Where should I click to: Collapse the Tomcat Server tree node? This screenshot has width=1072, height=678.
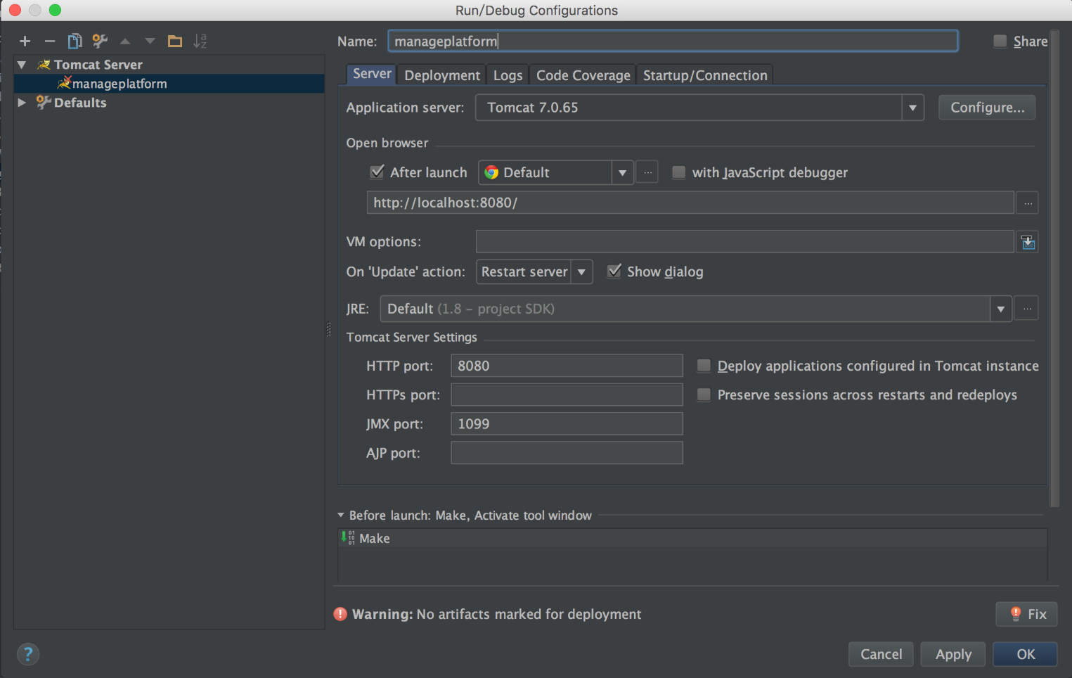22,65
